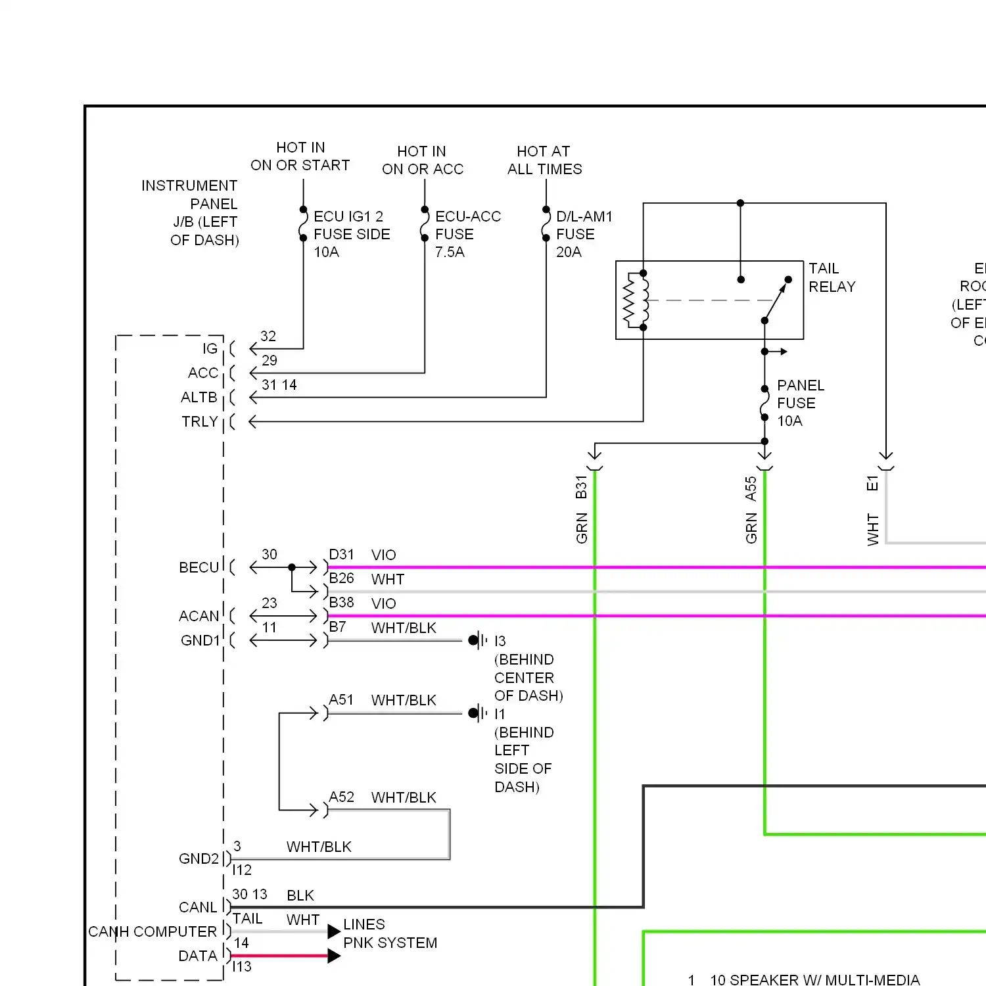Click the vertical E1 connector label
The width and height of the screenshot is (986, 986).
point(872,483)
